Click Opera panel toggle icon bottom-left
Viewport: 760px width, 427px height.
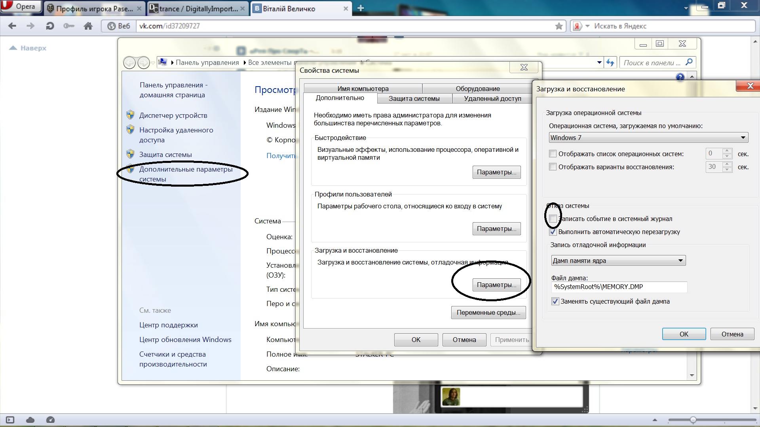10,420
